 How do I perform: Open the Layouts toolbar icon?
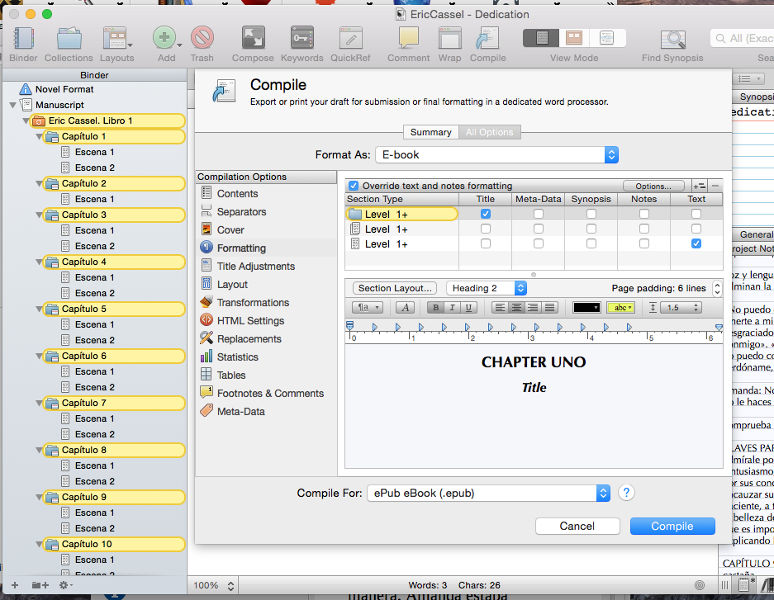[116, 39]
